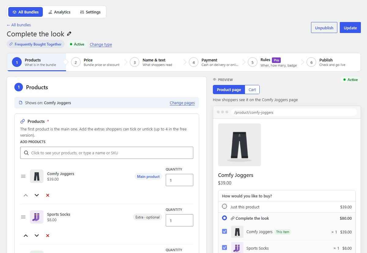Image resolution: width=367 pixels, height=253 pixels.
Task: Click the large joggers image in preview
Action: click(x=239, y=145)
